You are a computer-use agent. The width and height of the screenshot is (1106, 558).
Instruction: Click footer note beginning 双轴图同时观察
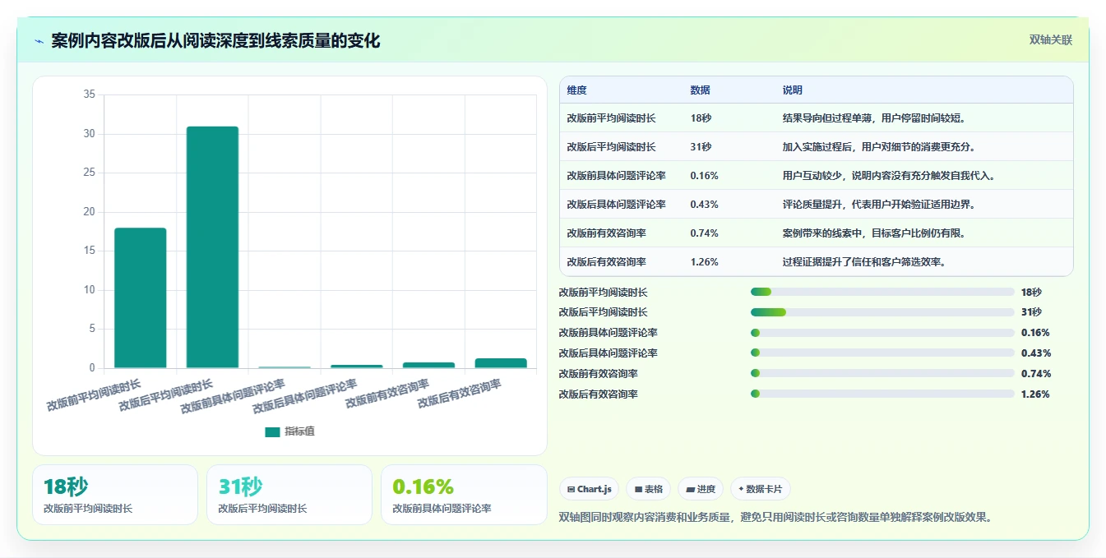775,518
